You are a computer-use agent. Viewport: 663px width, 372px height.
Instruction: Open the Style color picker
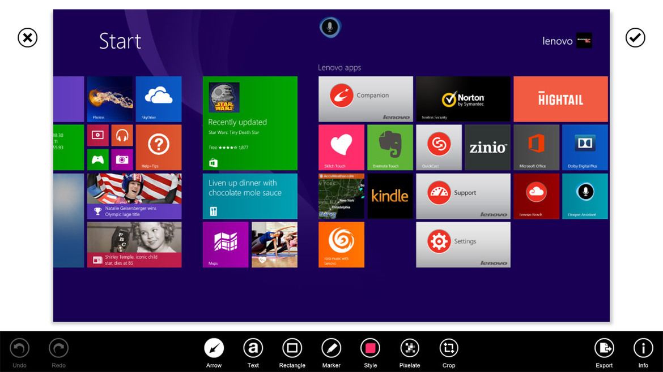[x=371, y=348]
